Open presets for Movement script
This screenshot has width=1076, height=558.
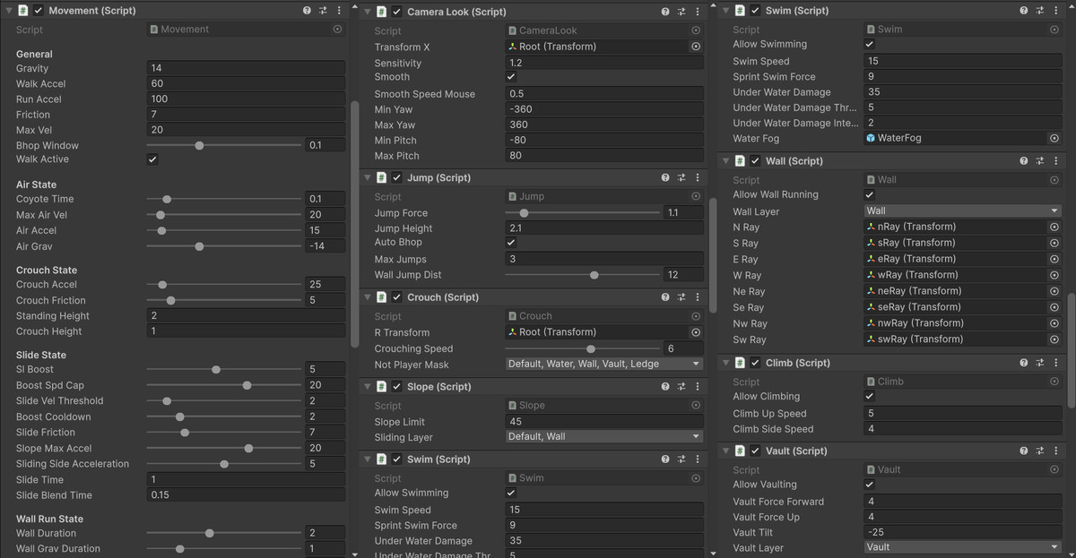[323, 11]
